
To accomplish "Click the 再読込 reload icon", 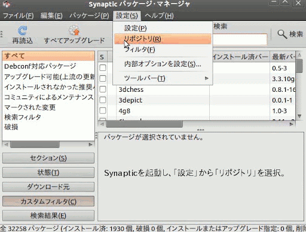I will tap(22, 30).
